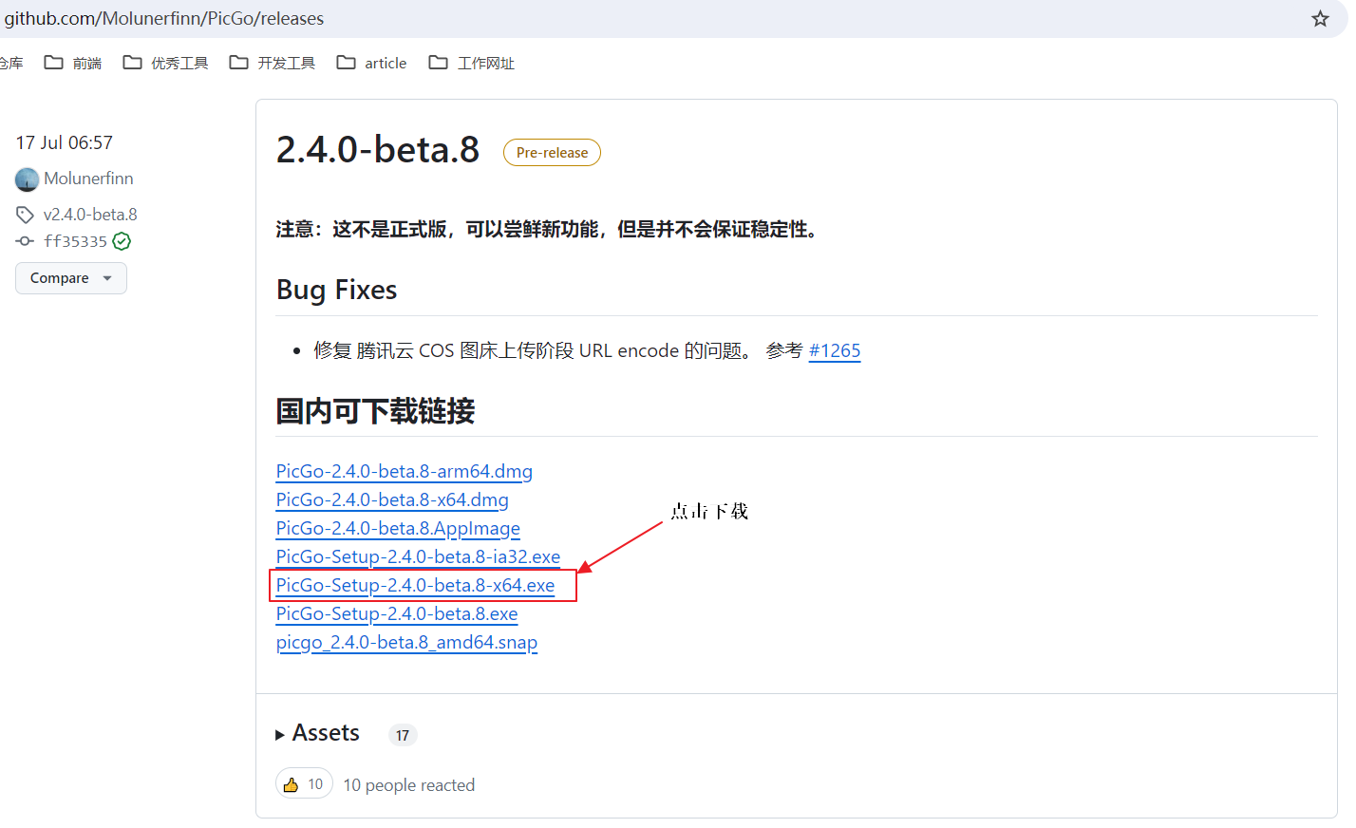Screen dimensions: 1356x828
Task: Open the article bookmark folder
Action: click(x=372, y=63)
